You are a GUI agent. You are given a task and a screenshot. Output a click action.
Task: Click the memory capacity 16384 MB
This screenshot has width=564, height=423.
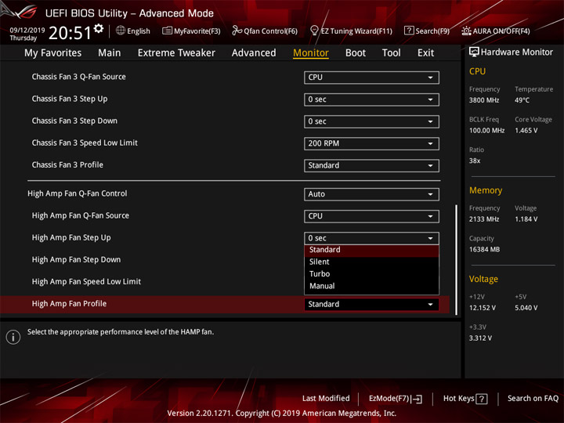point(484,250)
